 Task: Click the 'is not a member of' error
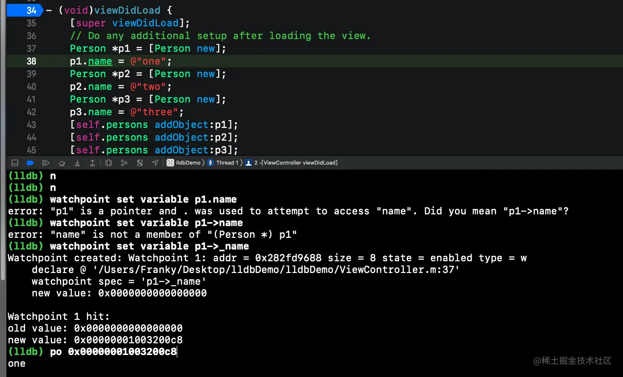click(x=152, y=234)
